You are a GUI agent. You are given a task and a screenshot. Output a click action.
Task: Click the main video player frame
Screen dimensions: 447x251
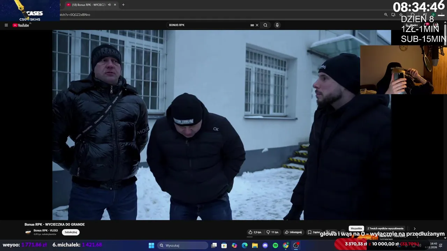click(222, 125)
